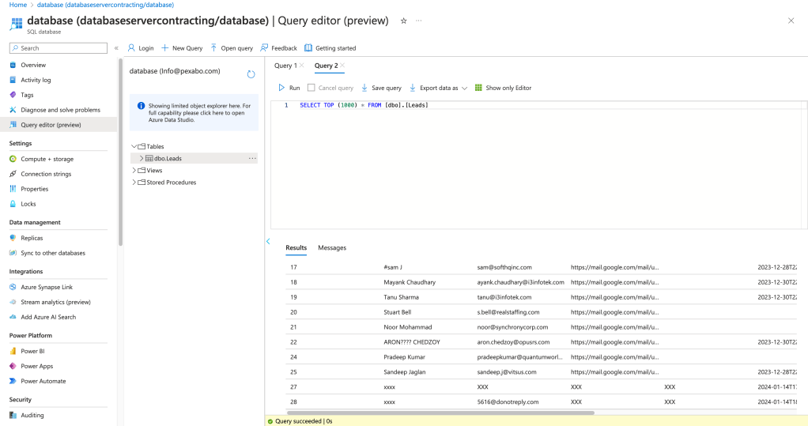Open dbo.Leads row ellipsis menu
The height and width of the screenshot is (426, 808).
tap(252, 158)
